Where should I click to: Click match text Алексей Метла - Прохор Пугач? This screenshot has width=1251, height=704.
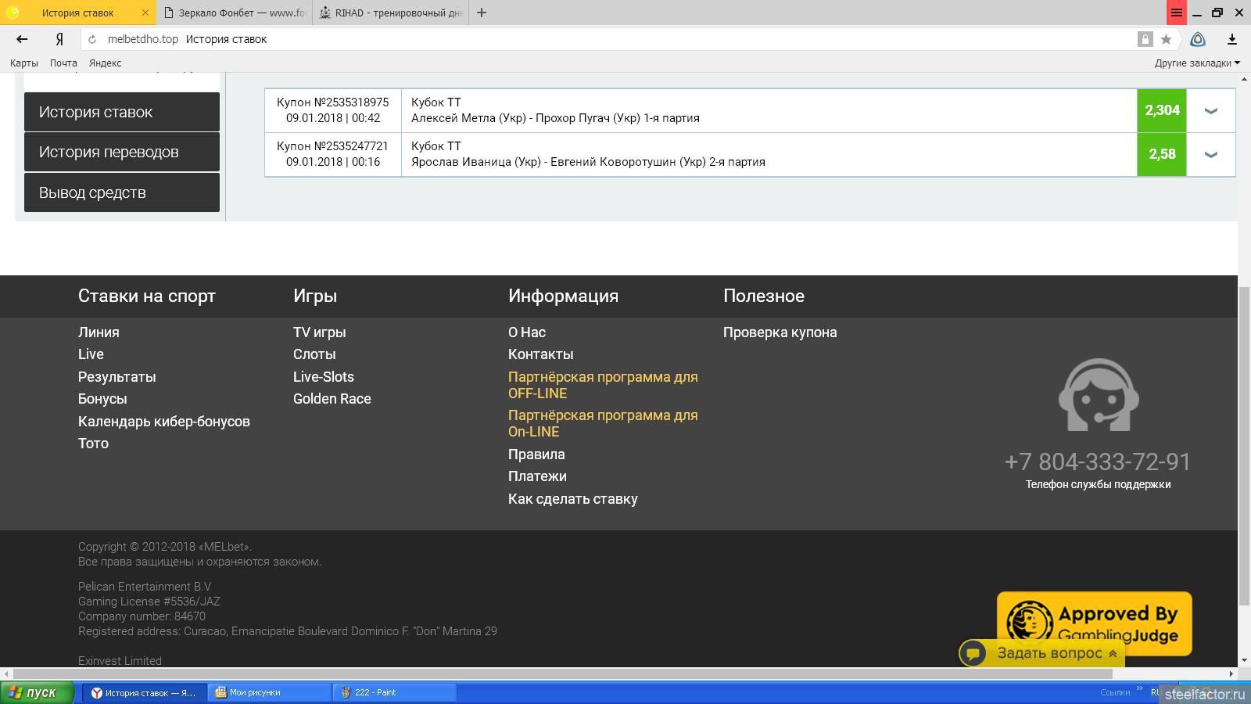pos(555,118)
